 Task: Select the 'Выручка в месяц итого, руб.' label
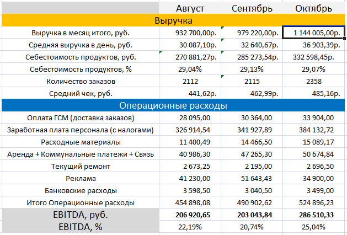tap(81, 33)
